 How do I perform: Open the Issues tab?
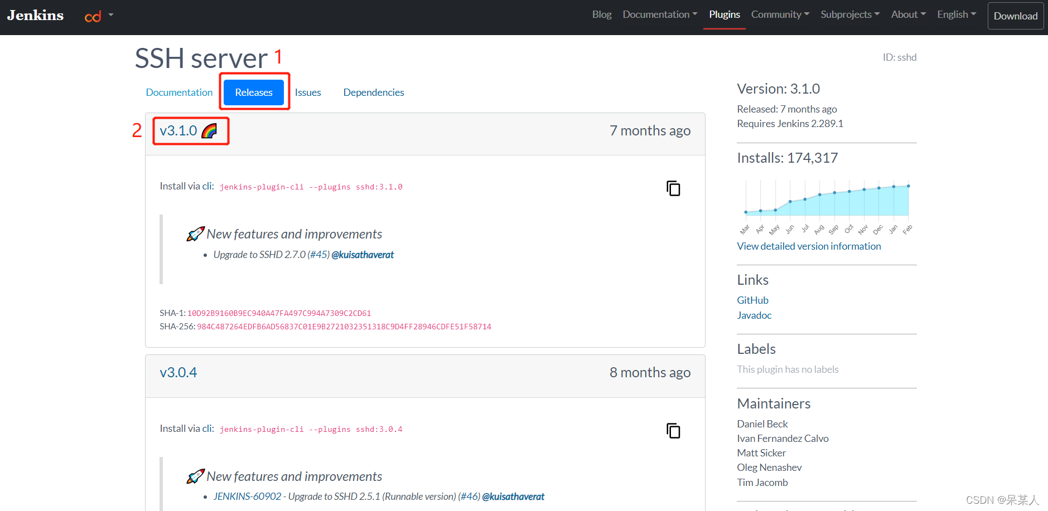pyautogui.click(x=308, y=93)
